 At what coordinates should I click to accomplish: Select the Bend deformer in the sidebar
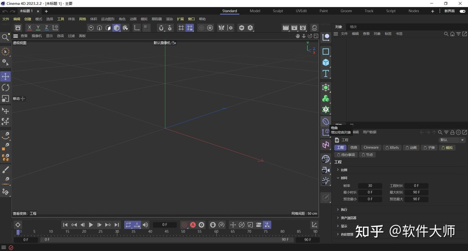(326, 121)
